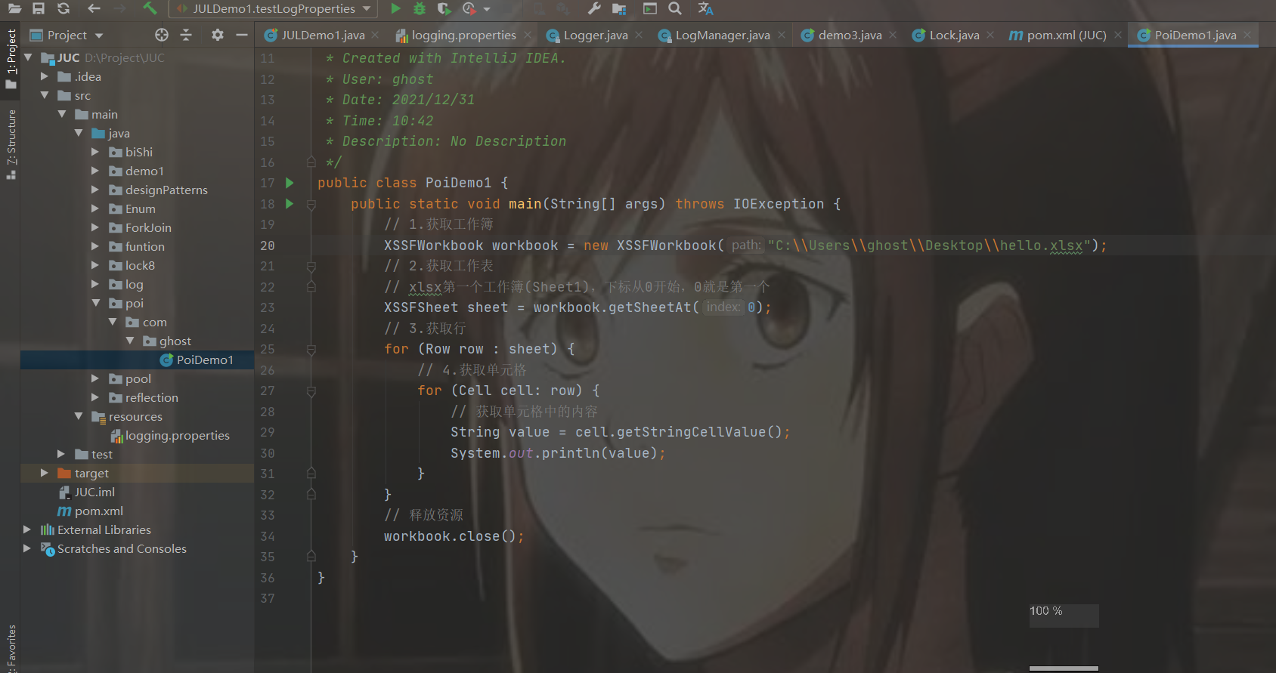Click line number 20 in the gutter
The width and height of the screenshot is (1276, 673).
tap(268, 245)
